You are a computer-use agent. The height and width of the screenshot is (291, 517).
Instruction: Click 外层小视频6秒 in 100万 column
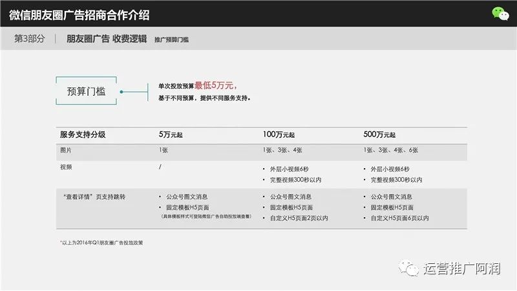pyautogui.click(x=289, y=169)
